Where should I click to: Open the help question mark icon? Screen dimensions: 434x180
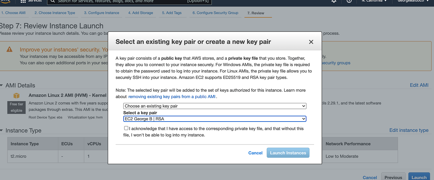click(349, 1)
